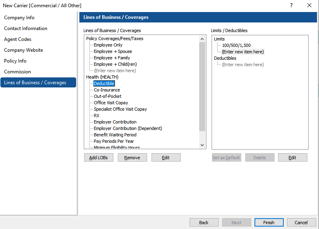Viewport: 319px width, 229px height.
Task: Click the Set as Default button
Action: [x=226, y=158]
